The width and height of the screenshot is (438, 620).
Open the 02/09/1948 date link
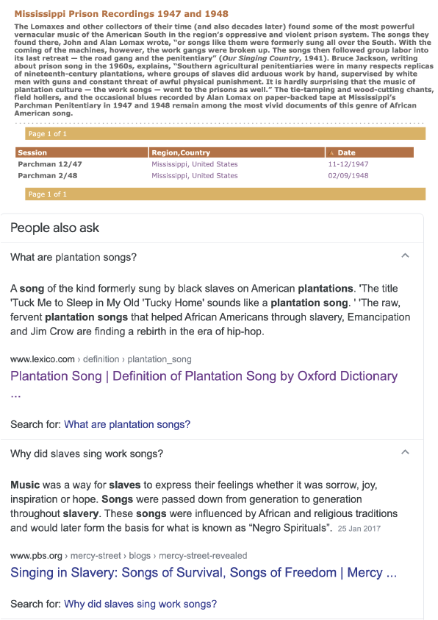tap(348, 175)
